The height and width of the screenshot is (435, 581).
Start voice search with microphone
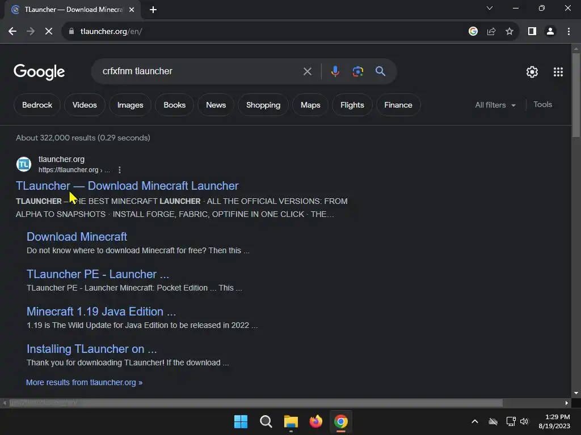point(335,71)
